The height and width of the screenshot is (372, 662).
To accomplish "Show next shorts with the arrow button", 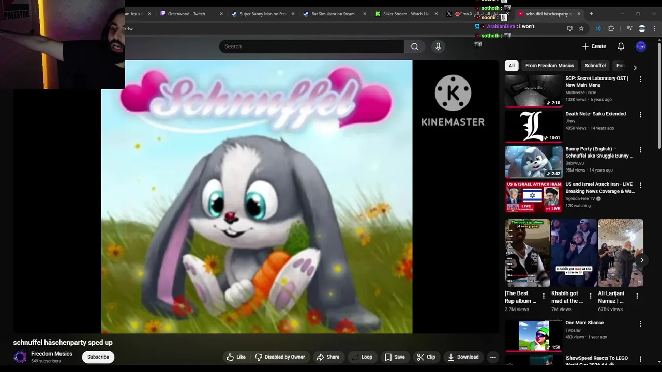I will [x=642, y=260].
